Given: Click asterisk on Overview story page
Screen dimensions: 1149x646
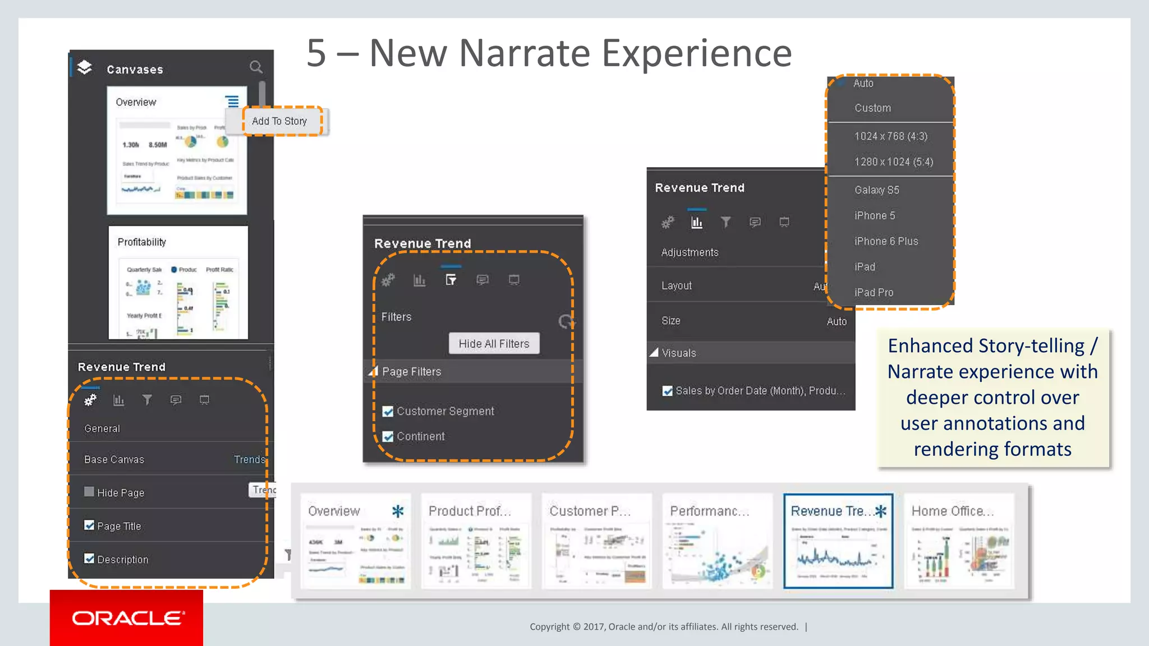Looking at the screenshot, I should [x=398, y=511].
